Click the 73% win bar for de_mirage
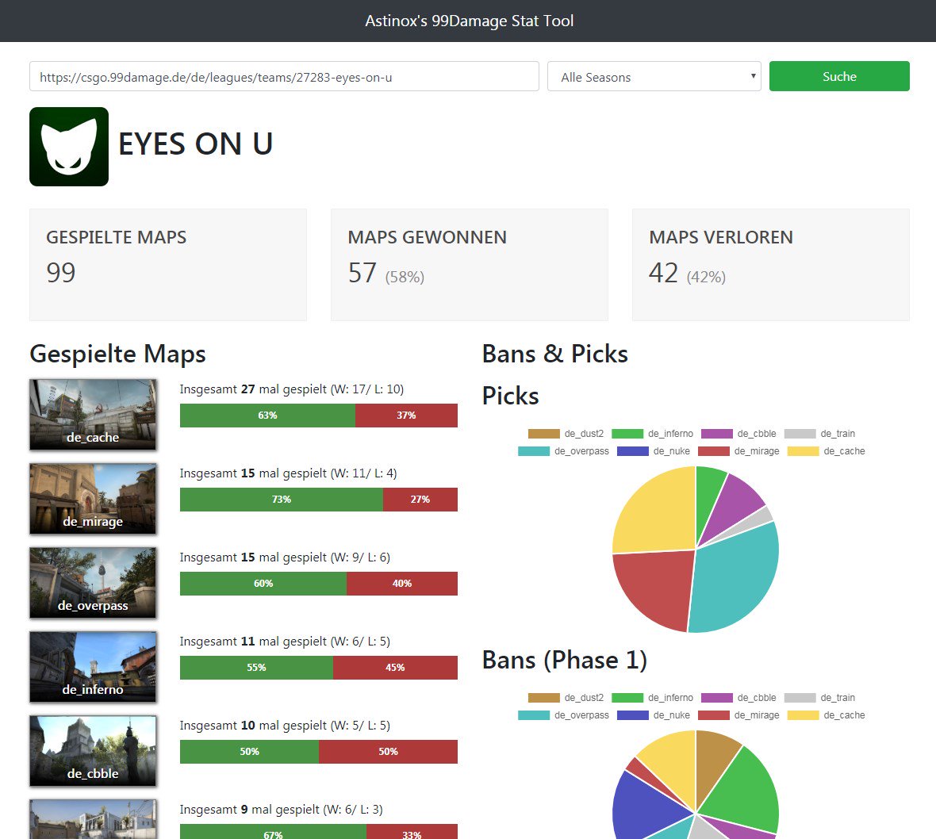Screen dimensions: 936x839 click(281, 500)
